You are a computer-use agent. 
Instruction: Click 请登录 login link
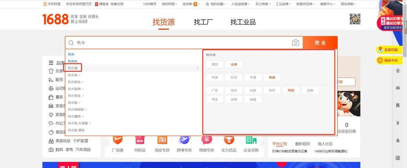tap(104, 4)
